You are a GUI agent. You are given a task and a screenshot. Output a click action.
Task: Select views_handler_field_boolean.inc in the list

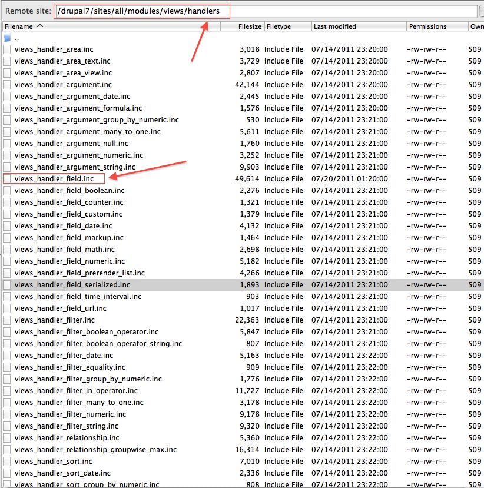(x=69, y=191)
